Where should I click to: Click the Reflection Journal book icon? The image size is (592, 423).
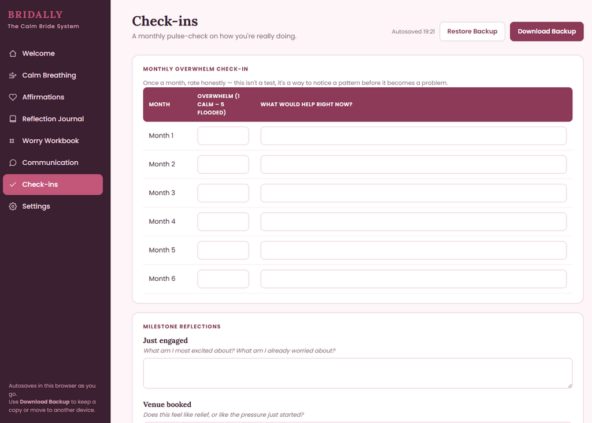pos(13,119)
